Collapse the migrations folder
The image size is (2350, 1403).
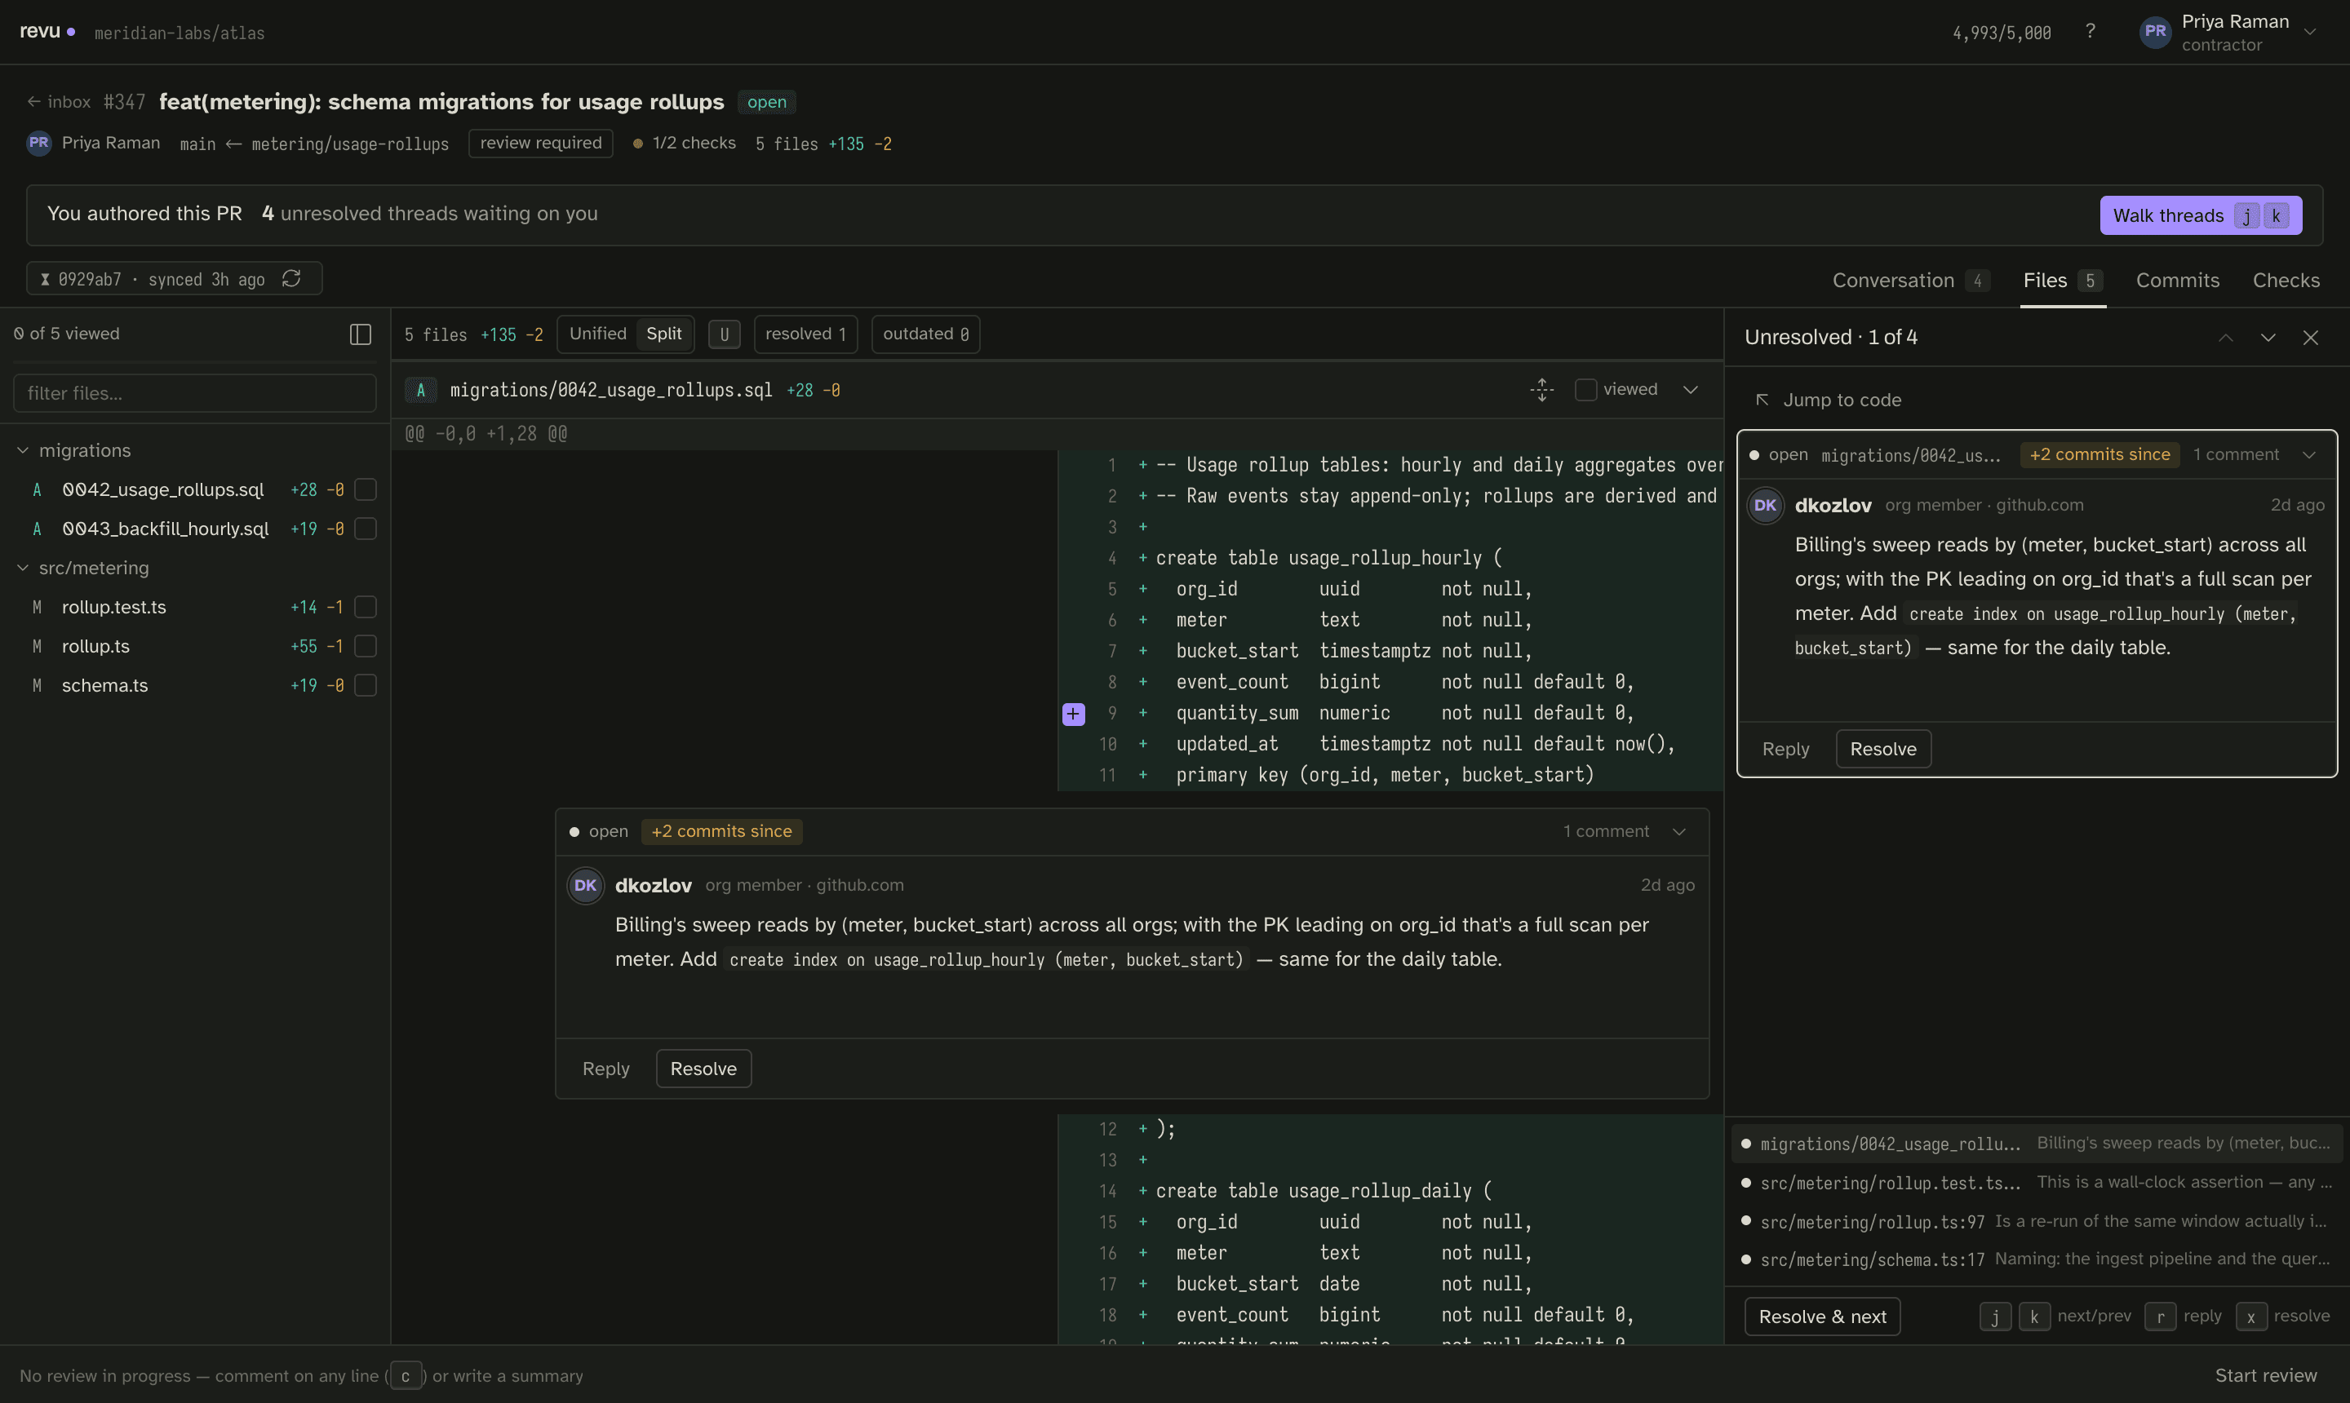click(23, 450)
